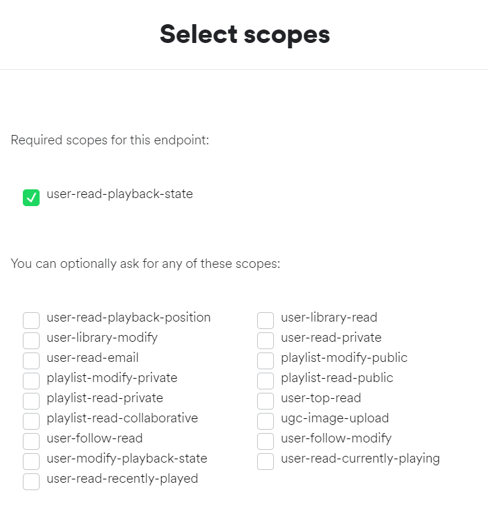Check the user-top-read option
This screenshot has height=519, width=488.
[x=265, y=401]
